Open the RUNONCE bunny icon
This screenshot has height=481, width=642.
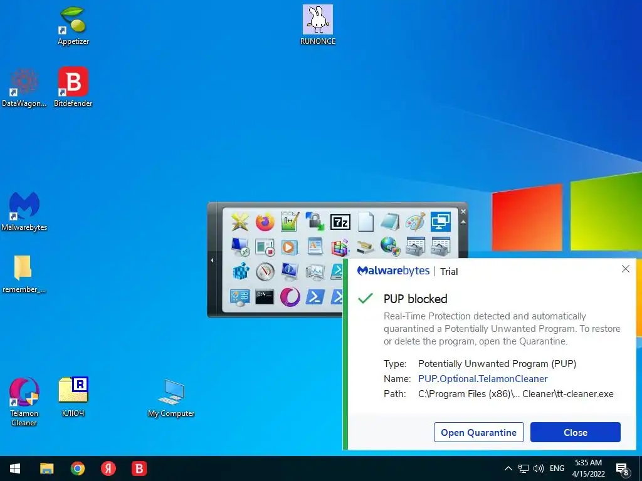(x=318, y=25)
